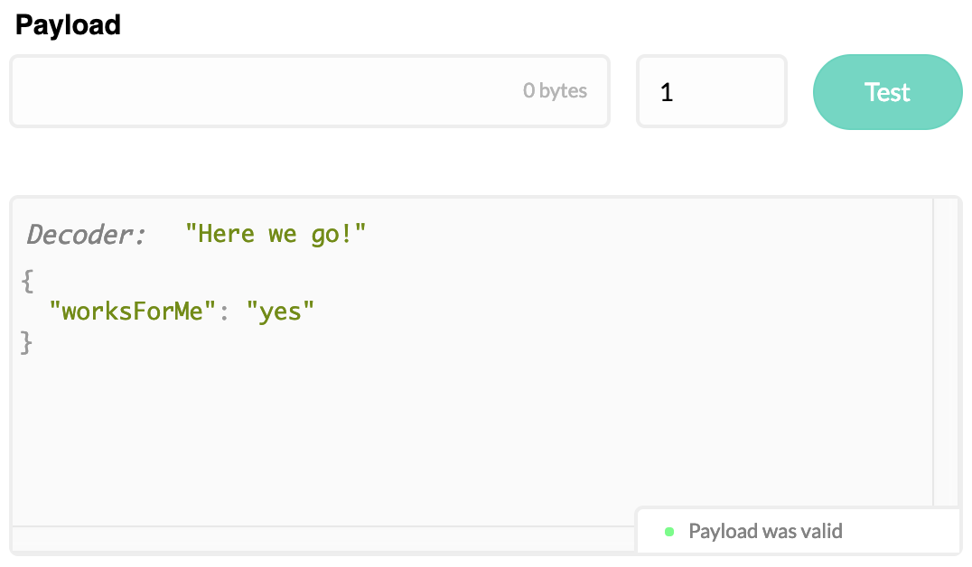Click the Decoder label in output
The width and height of the screenshot is (972, 567).
86,235
